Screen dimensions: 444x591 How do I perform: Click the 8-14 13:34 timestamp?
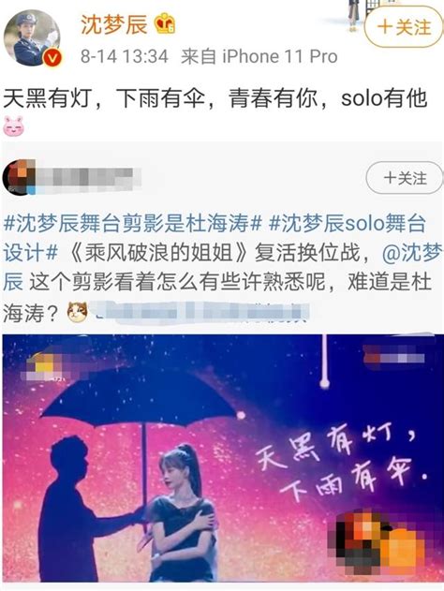[x=125, y=57]
